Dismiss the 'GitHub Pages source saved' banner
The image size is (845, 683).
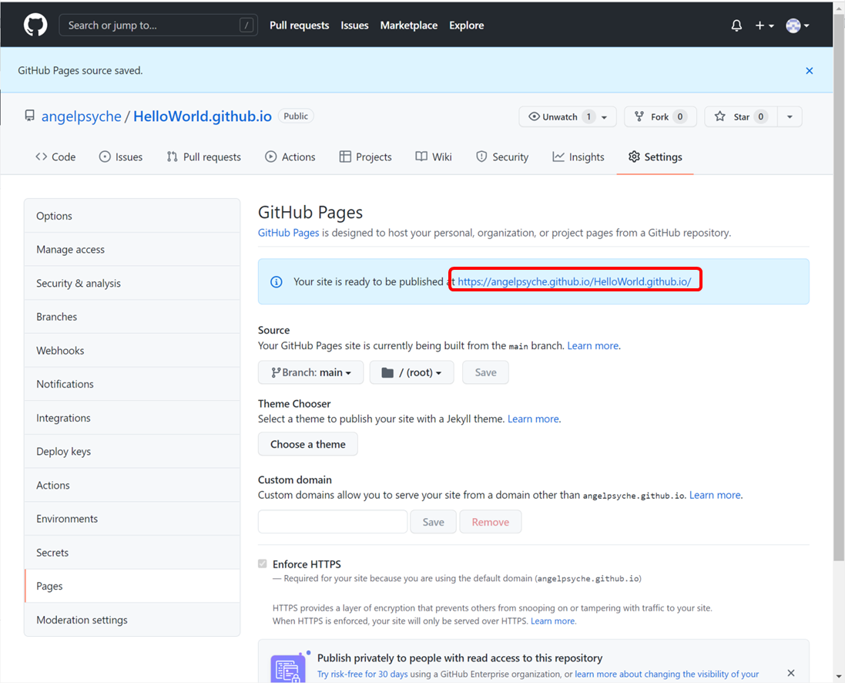809,71
